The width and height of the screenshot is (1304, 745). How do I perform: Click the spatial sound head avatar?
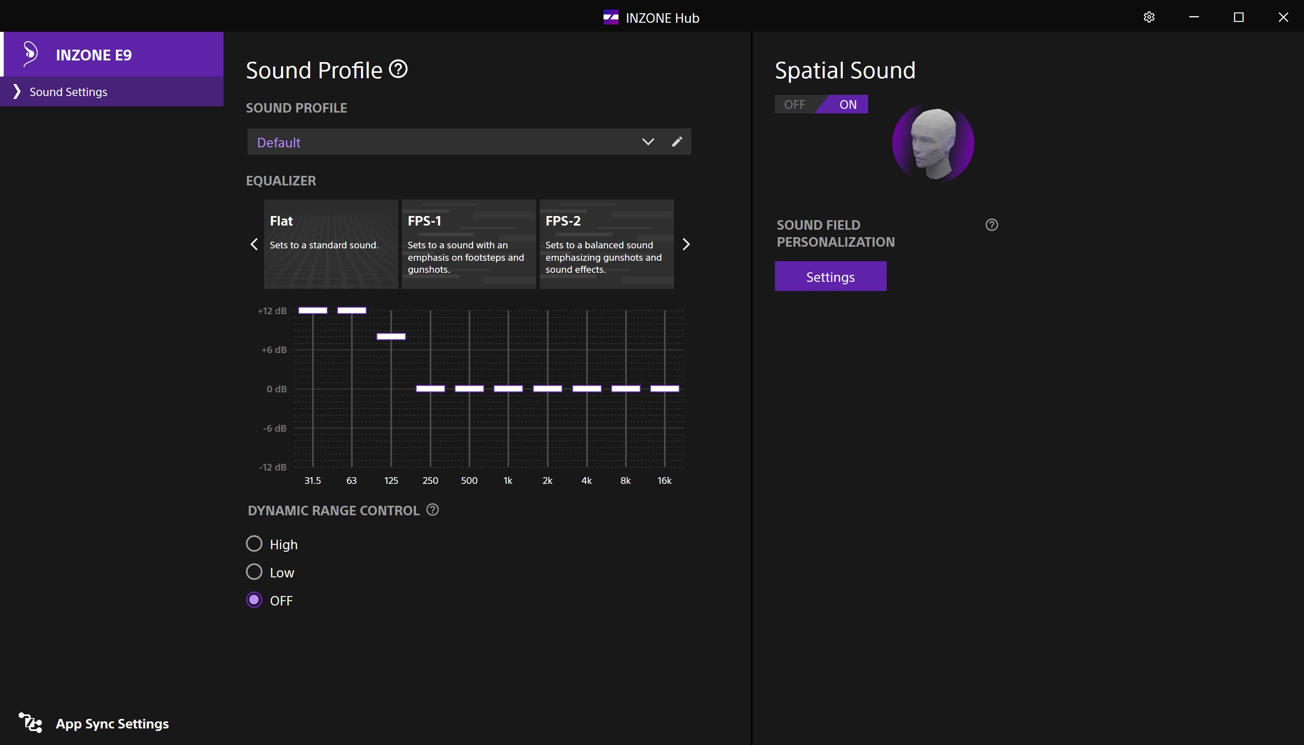click(x=932, y=144)
